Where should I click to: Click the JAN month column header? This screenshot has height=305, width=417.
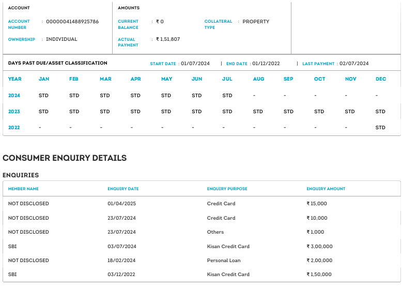coord(44,79)
